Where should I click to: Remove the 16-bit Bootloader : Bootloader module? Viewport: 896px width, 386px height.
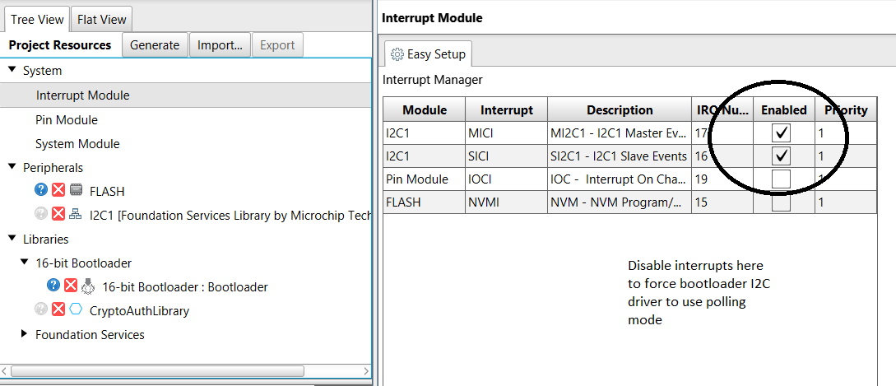[x=71, y=286]
